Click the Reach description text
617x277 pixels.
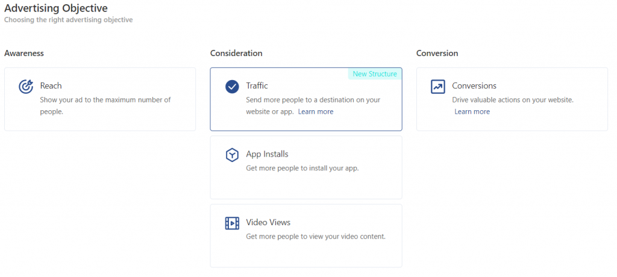point(105,105)
